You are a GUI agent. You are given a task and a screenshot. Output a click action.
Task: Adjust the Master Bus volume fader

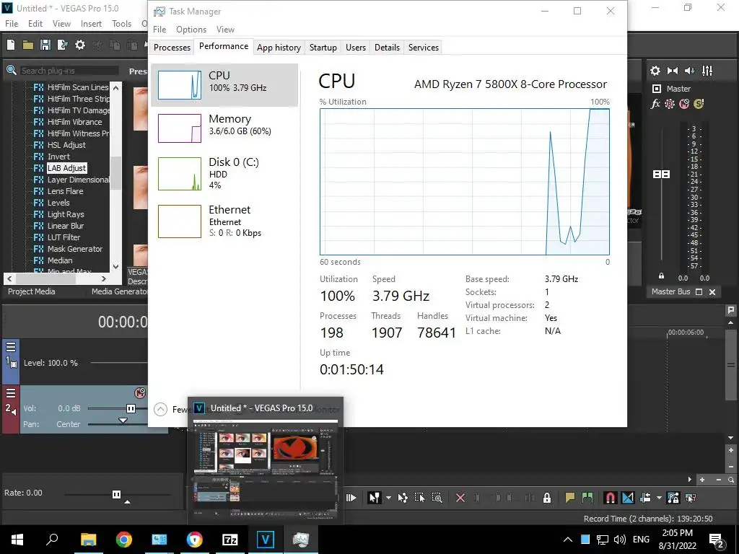coord(661,175)
